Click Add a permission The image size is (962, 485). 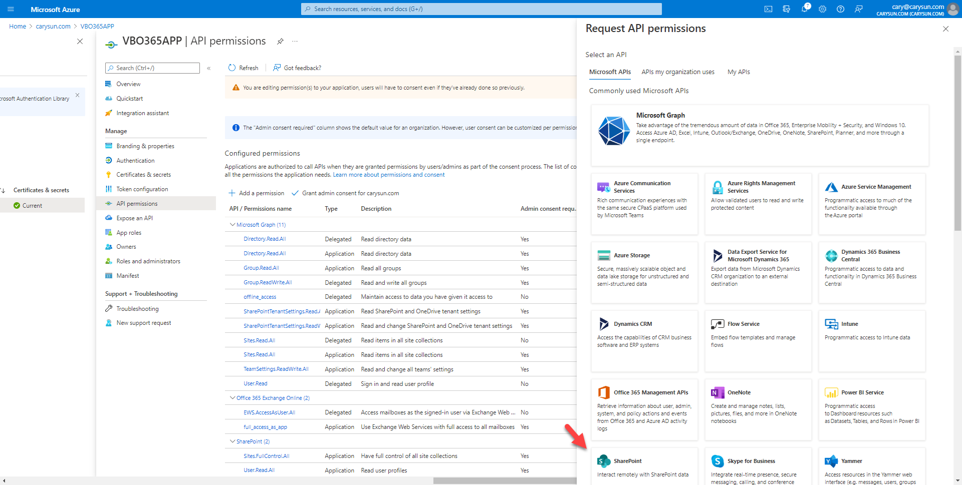[256, 193]
